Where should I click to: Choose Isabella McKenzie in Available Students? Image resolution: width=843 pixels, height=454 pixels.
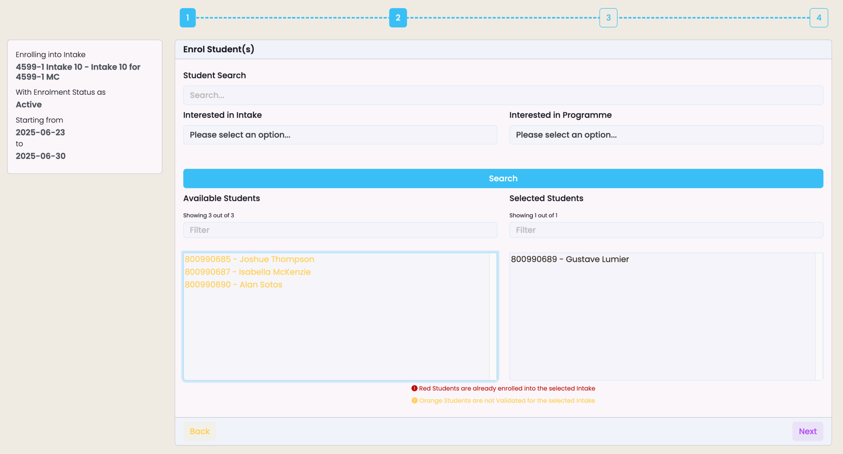click(x=248, y=272)
